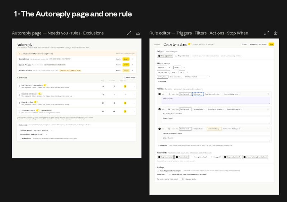Click the New autoreply button

point(130,78)
